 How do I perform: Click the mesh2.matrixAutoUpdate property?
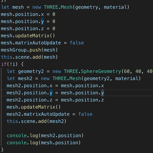click(x=38, y=114)
